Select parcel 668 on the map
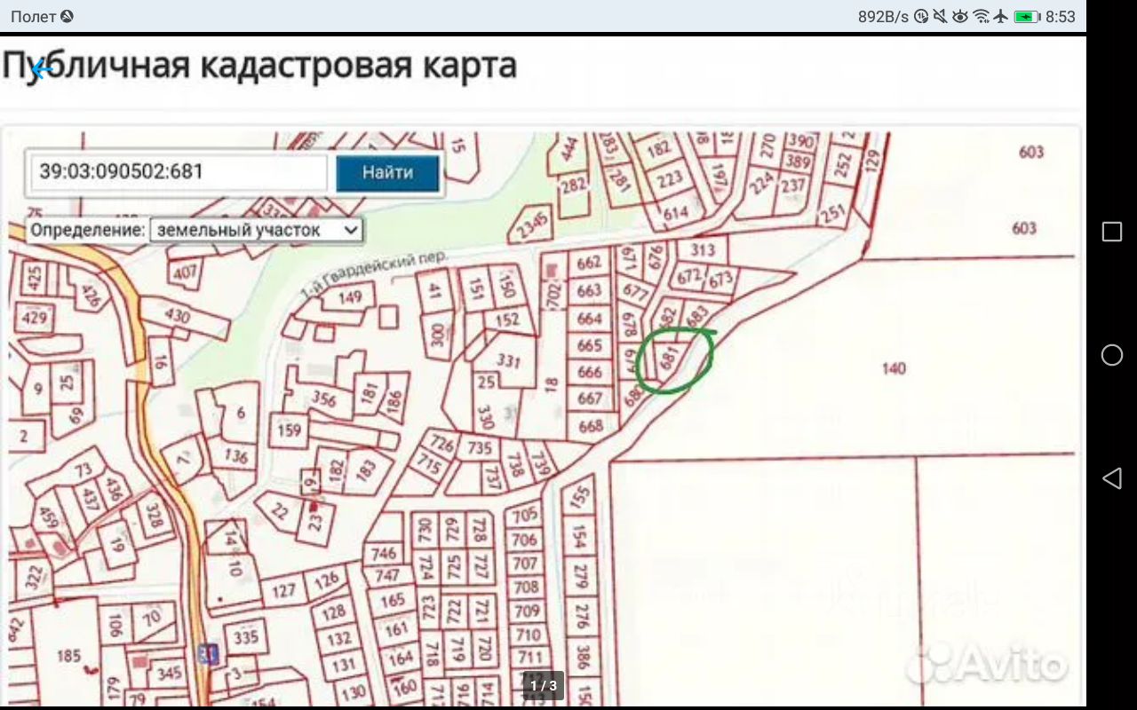 (591, 426)
